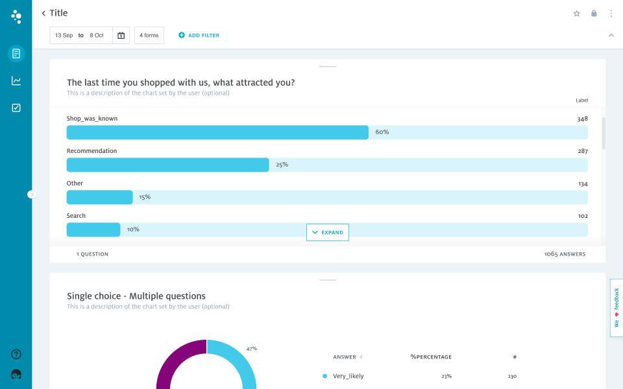Open the checkbox tasks sidebar icon
This screenshot has height=389, width=623.
click(16, 108)
